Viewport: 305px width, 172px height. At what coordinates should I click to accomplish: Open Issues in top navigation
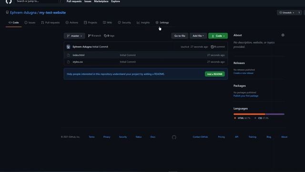point(88,1)
